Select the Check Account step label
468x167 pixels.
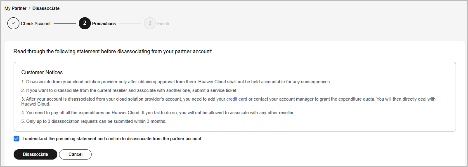click(x=36, y=24)
